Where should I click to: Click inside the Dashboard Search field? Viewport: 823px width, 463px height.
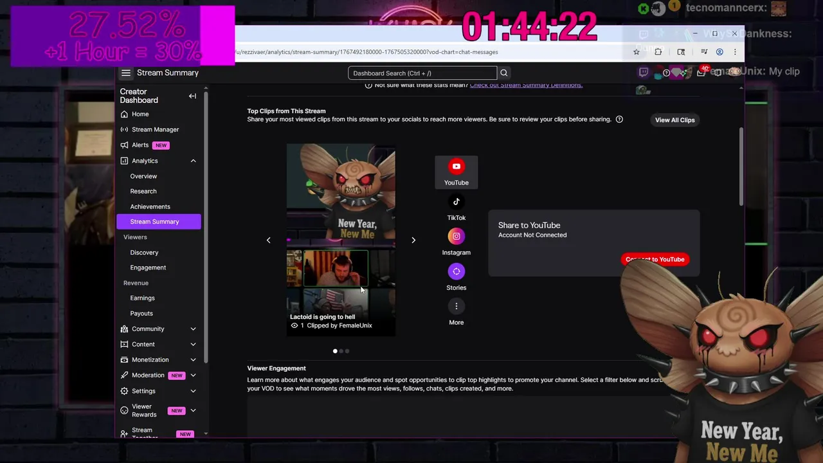[x=422, y=73]
